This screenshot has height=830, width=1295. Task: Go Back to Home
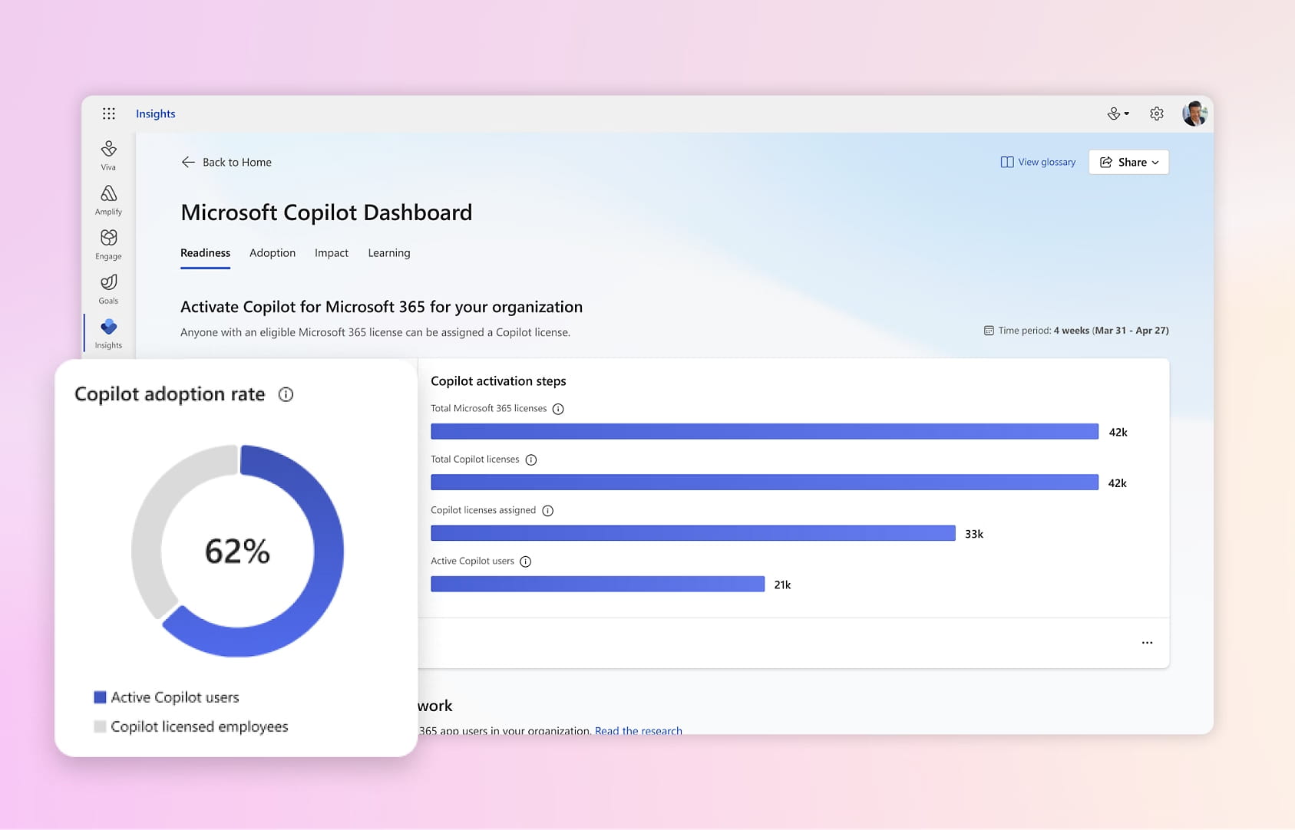tap(226, 162)
